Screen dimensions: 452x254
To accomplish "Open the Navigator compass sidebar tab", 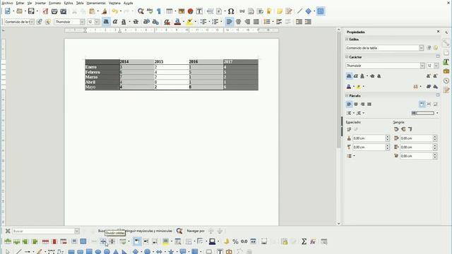I will (x=446, y=80).
